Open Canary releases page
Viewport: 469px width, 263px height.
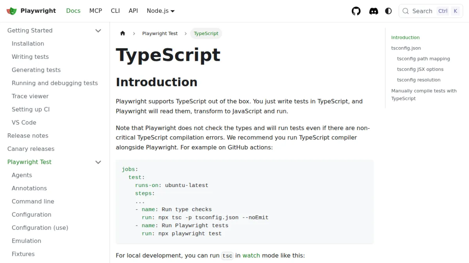pos(31,149)
